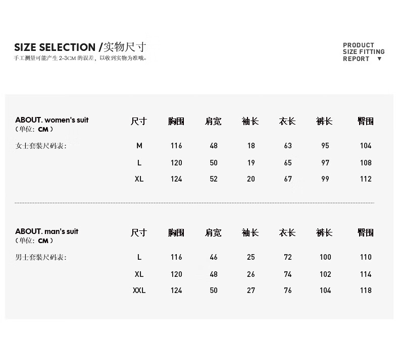
Task: Click the women's M pants length 95
Action: coord(325,146)
